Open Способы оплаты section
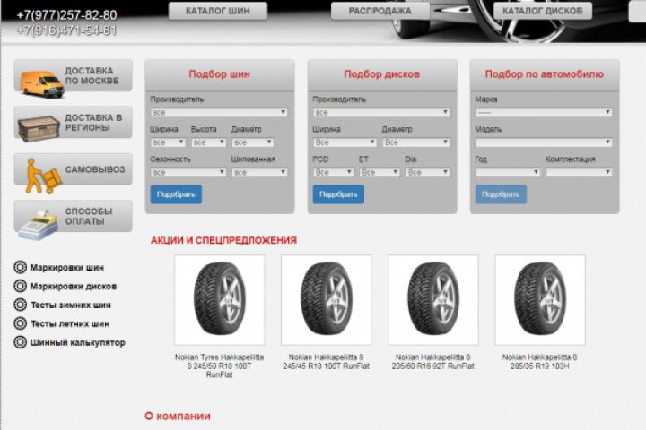 (73, 216)
